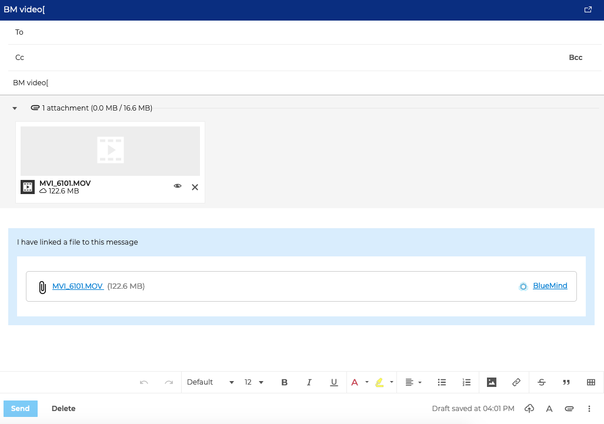Viewport: 604px width, 424px height.
Task: Click the (122.6 MB) size in message body
Action: [x=126, y=286]
